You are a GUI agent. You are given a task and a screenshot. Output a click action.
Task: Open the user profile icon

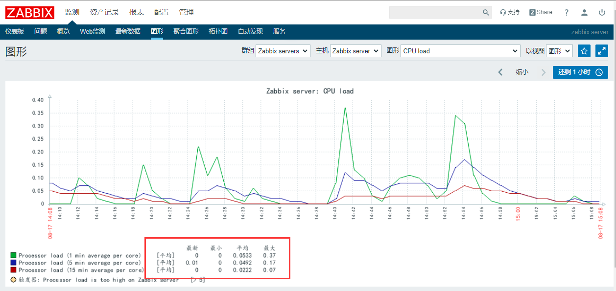coord(584,13)
